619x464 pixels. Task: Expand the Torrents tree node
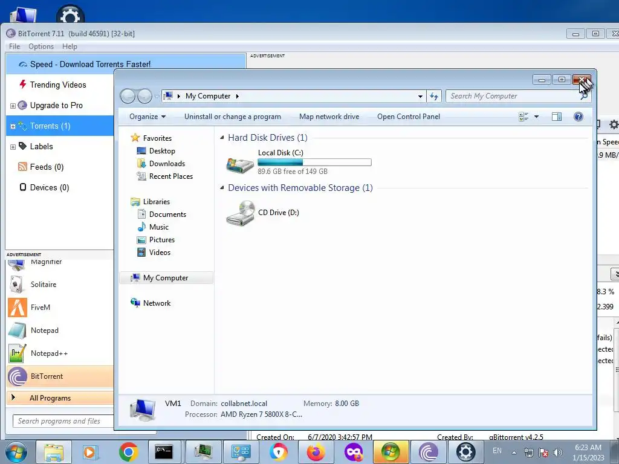(x=13, y=126)
